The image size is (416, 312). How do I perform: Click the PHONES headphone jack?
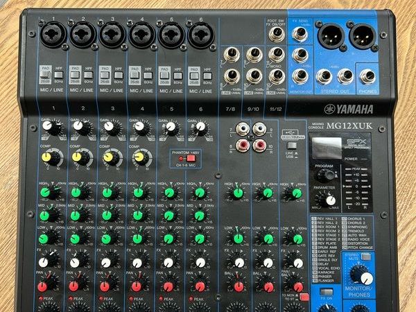(x=367, y=76)
